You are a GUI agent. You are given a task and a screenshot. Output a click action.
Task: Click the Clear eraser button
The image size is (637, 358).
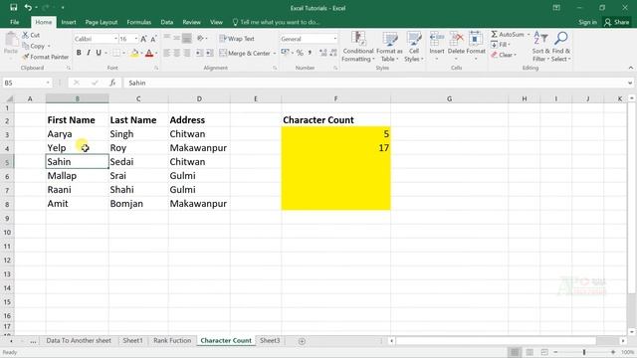point(503,55)
